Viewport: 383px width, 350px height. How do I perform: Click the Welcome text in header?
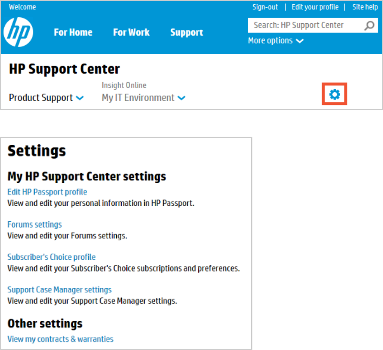[22, 7]
